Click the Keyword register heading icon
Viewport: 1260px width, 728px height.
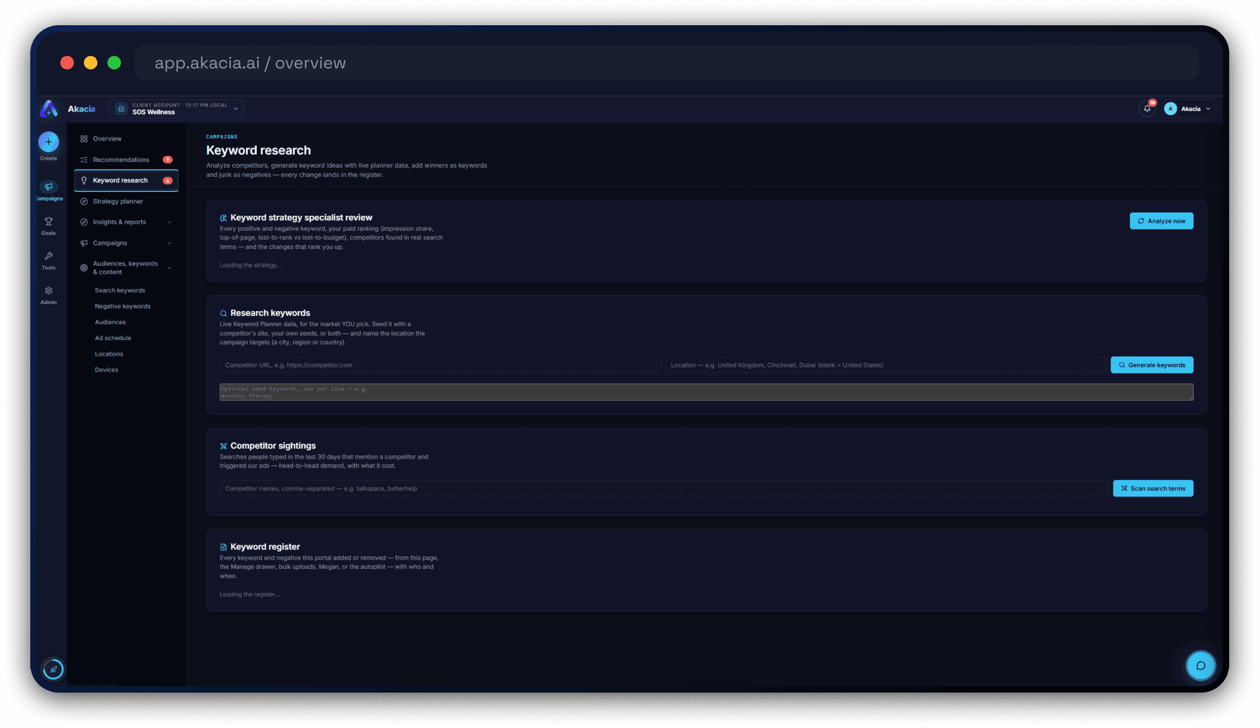pos(223,547)
